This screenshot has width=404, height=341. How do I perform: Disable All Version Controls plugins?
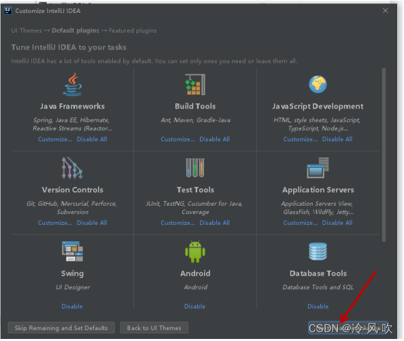(92, 223)
